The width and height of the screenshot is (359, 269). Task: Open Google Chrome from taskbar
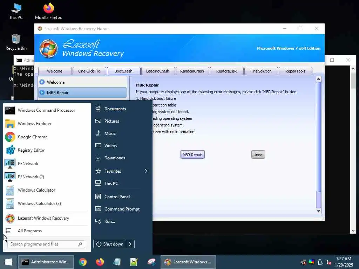(x=83, y=262)
